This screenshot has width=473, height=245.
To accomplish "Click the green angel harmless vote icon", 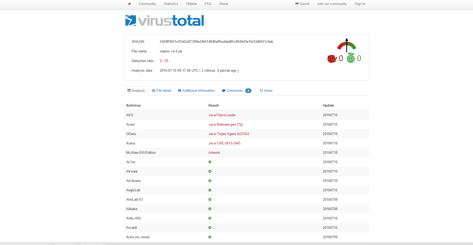I will pos(351,58).
